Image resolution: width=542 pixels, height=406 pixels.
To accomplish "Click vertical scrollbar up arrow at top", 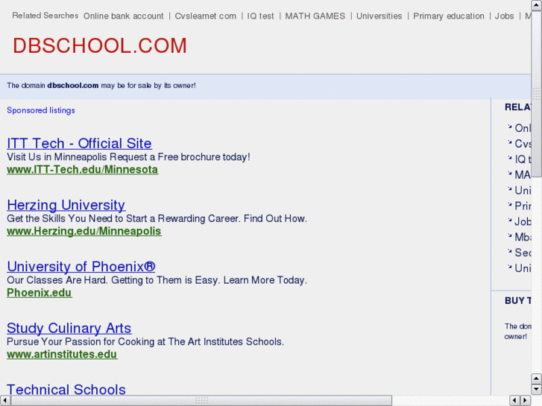I will point(536,5).
